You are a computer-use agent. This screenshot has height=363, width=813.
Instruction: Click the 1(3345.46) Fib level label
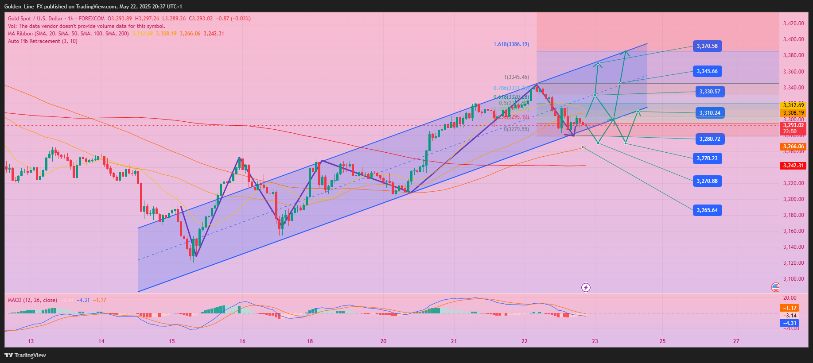point(516,77)
